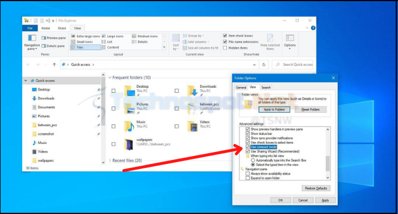The height and width of the screenshot is (214, 398).
Task: Toggle the Preview pane
Action: (x=53, y=38)
